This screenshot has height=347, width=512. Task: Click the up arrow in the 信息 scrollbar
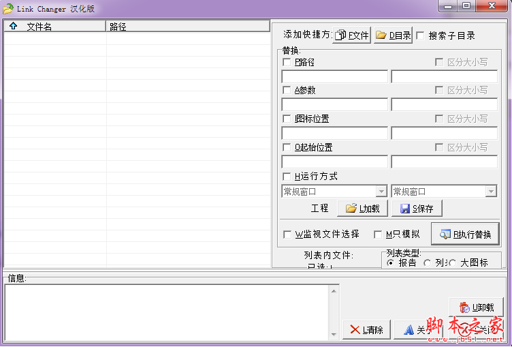pyautogui.click(x=334, y=291)
